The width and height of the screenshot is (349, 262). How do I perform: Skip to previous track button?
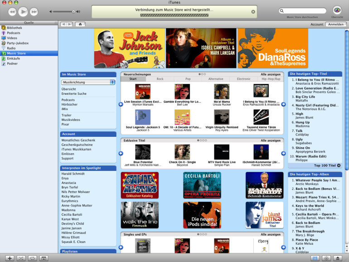point(12,12)
